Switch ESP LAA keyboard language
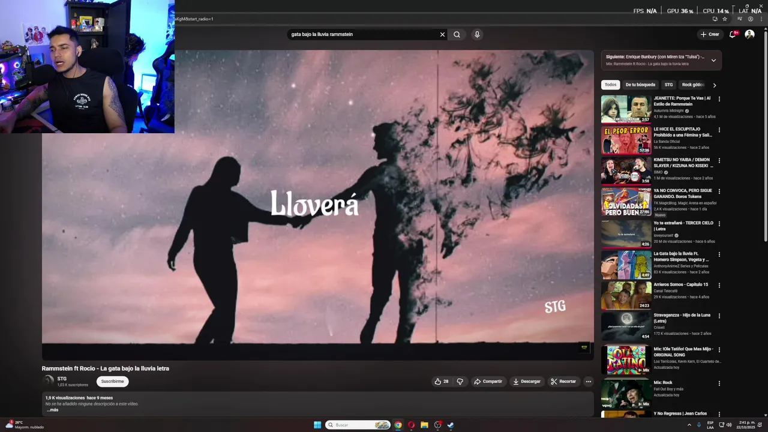Screen dimensions: 768x432 pos(710,425)
